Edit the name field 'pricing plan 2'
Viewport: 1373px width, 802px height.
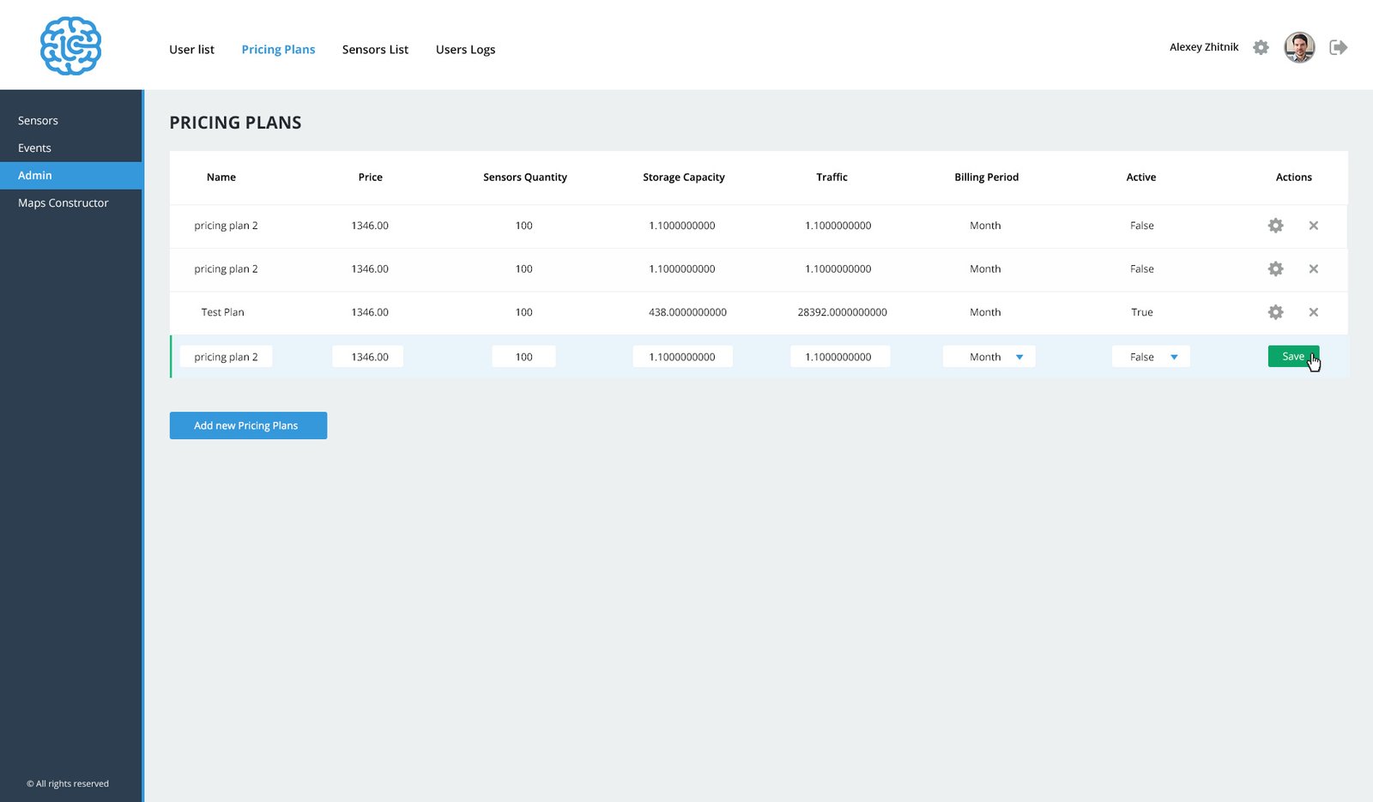tap(226, 357)
